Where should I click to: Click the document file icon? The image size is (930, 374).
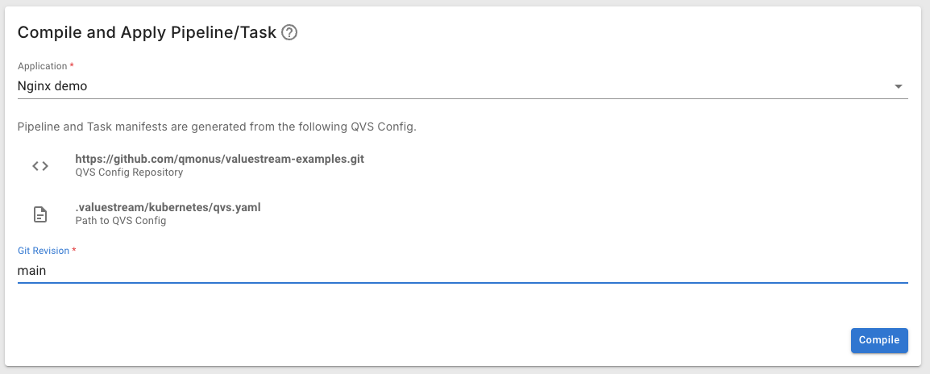pos(40,214)
